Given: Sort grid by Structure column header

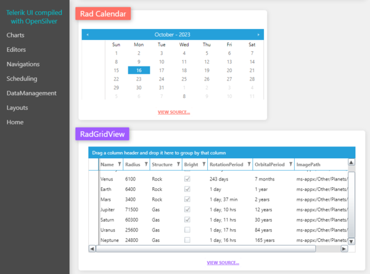Looking at the screenshot, I should (162, 164).
